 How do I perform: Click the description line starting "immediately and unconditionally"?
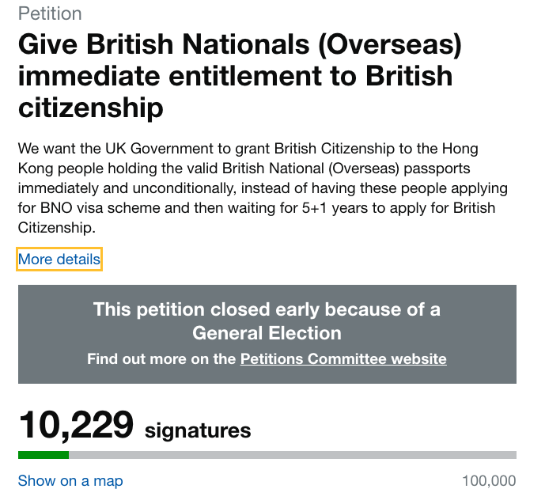[x=263, y=188]
